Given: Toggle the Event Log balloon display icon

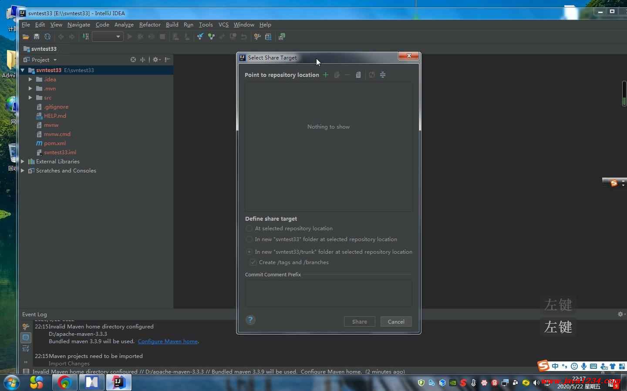Looking at the screenshot, I should [x=26, y=338].
